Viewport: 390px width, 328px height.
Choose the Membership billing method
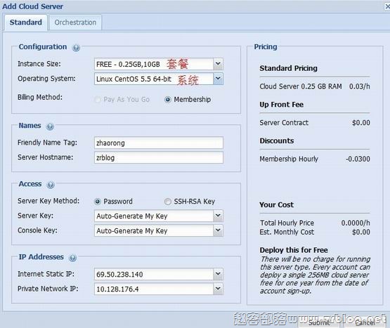coord(168,100)
